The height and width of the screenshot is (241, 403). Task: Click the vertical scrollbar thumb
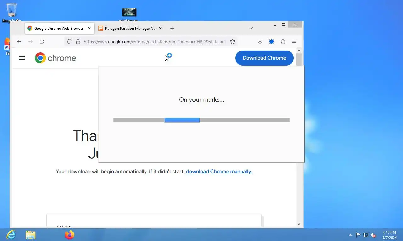(299, 60)
